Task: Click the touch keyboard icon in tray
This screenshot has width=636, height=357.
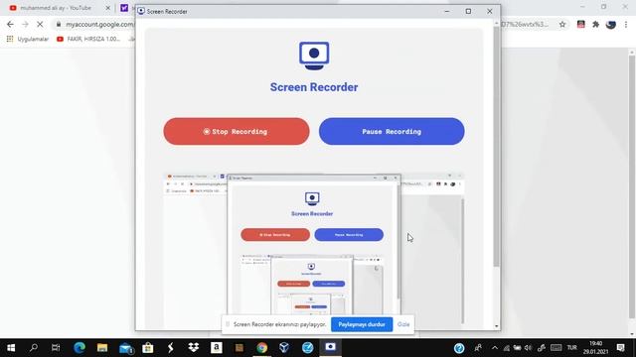Action: tap(556, 348)
